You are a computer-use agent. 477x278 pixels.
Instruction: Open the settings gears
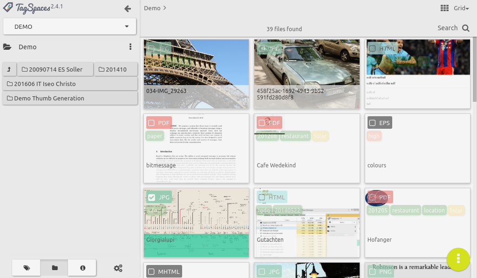point(118,268)
